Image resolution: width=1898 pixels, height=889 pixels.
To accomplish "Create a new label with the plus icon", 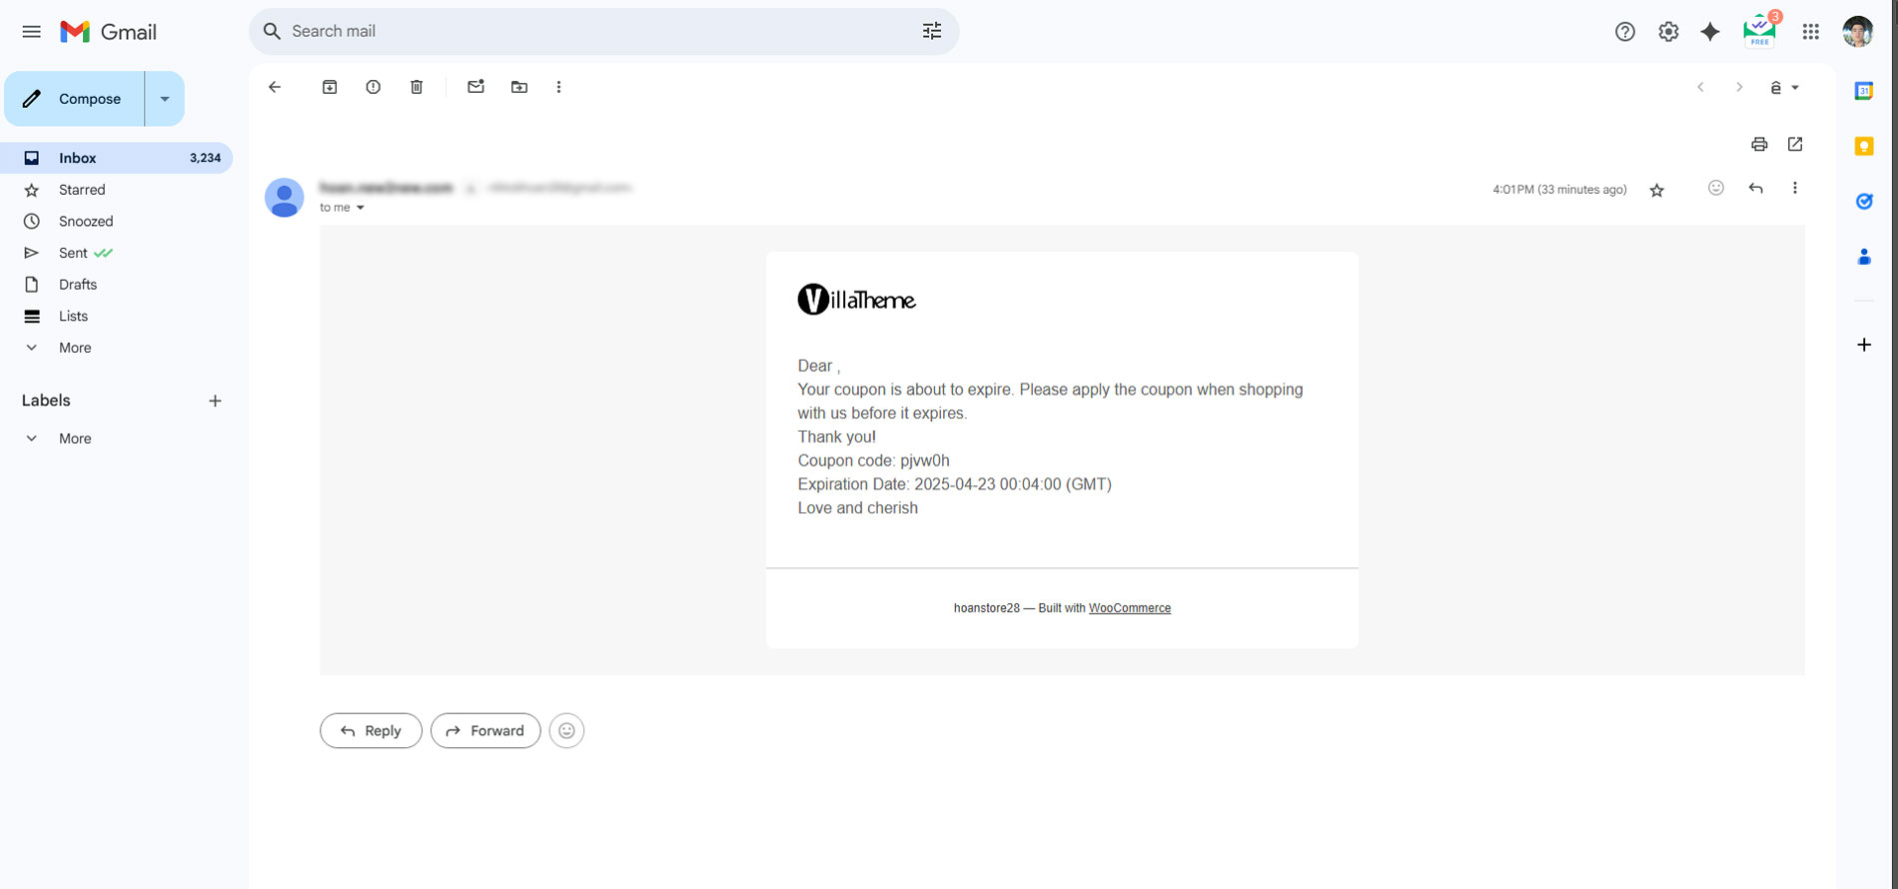I will click(215, 401).
